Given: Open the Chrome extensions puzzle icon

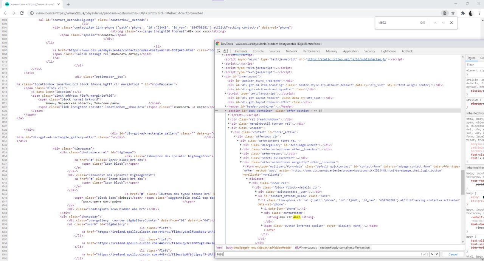Looking at the screenshot, I should (463, 13).
